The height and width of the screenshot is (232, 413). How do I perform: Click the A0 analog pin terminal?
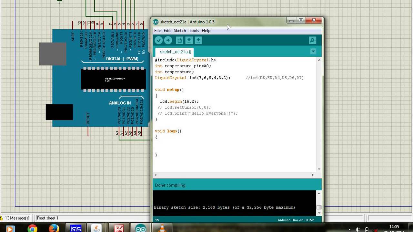[x=117, y=133]
